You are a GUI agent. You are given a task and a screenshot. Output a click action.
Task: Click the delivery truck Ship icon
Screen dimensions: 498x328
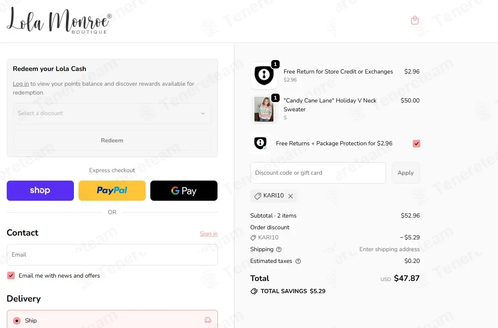click(x=208, y=320)
